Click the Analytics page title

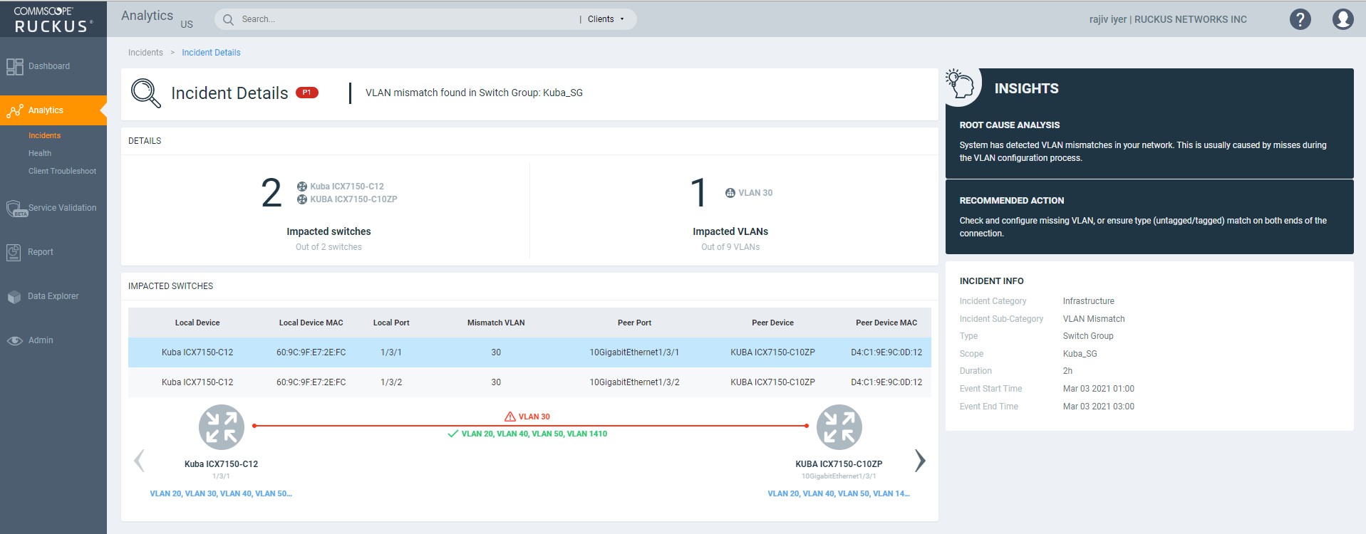coord(147,16)
